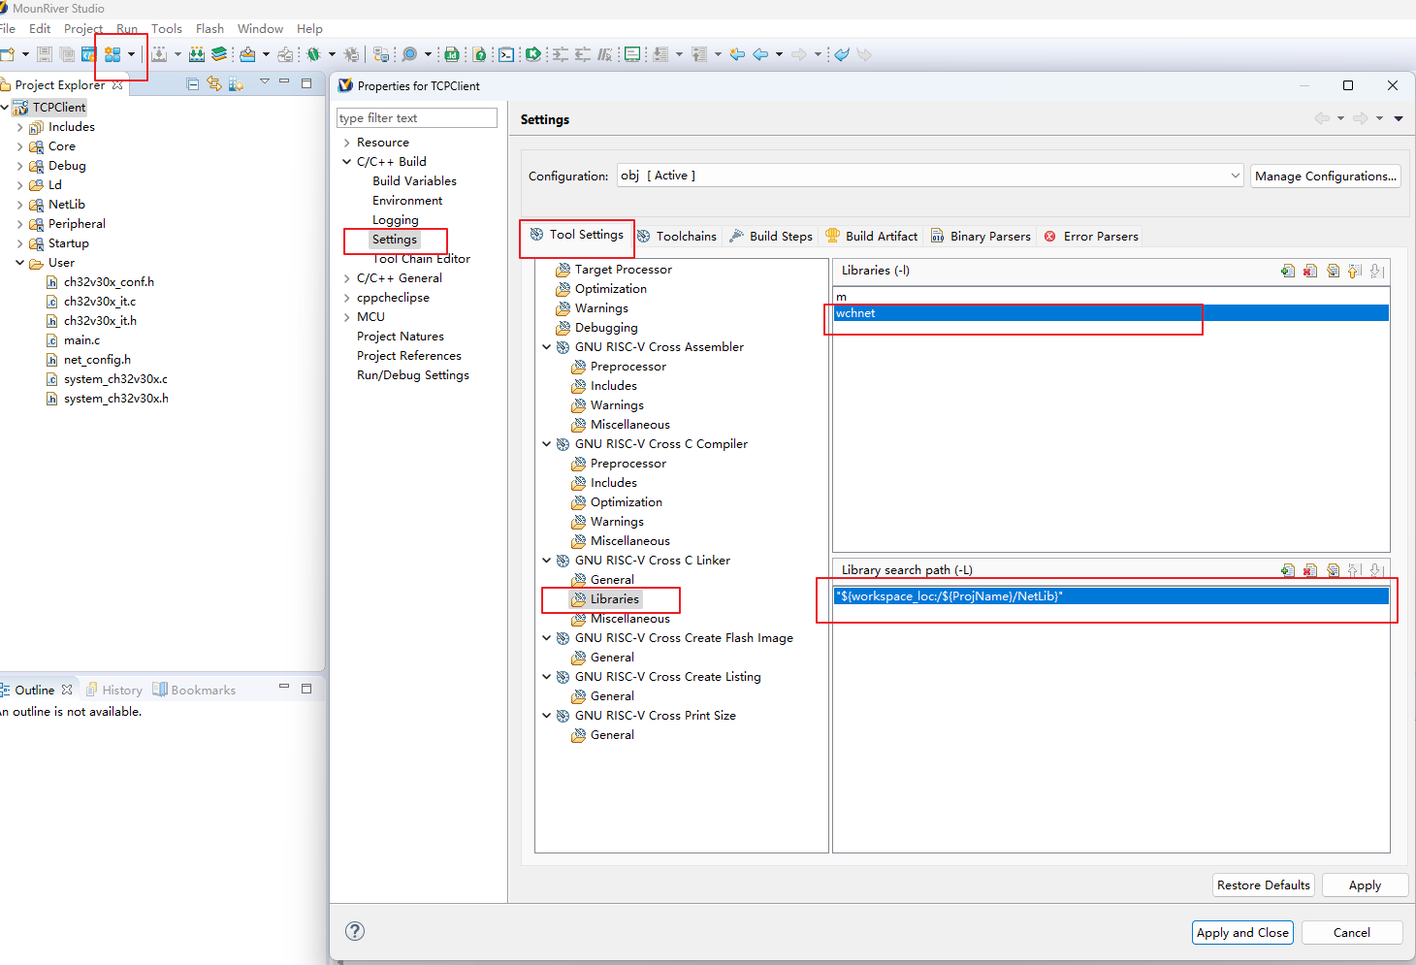Image resolution: width=1416 pixels, height=965 pixels.
Task: Maximize the Outline panel
Action: point(306,689)
